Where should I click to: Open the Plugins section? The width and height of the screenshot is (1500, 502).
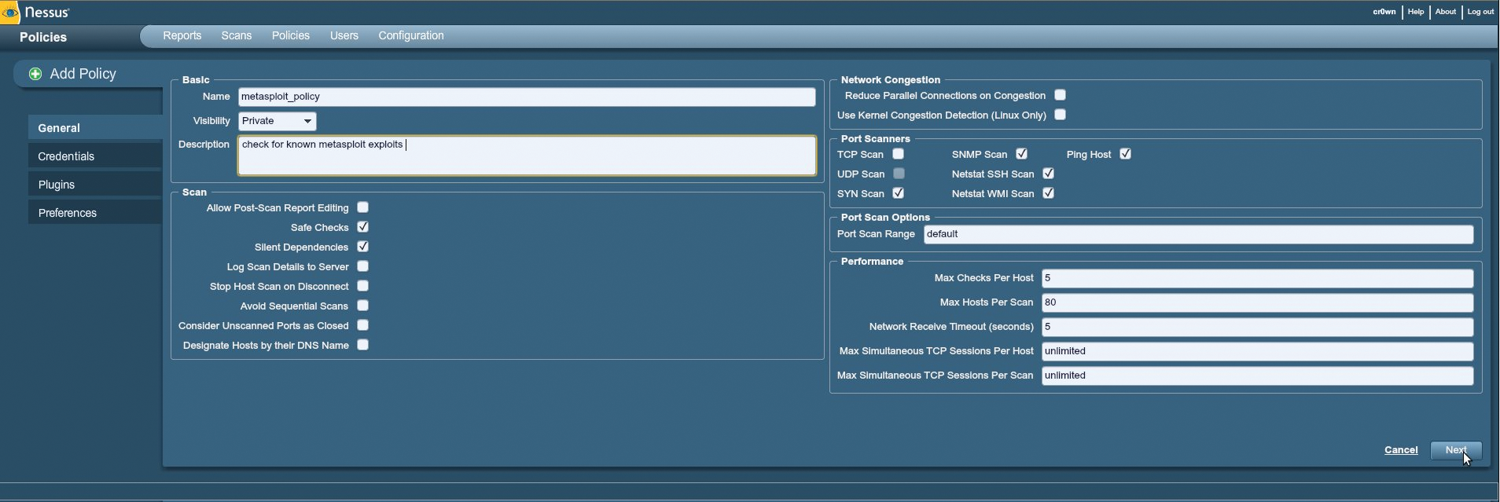point(57,185)
